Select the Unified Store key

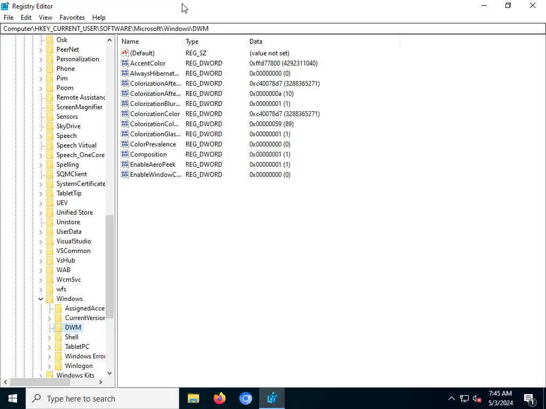click(x=75, y=212)
